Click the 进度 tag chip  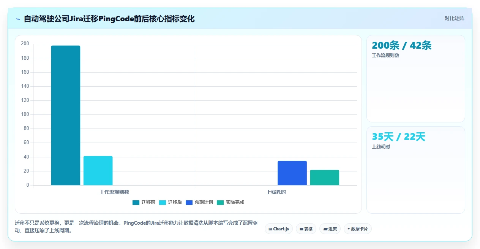[x=330, y=229]
